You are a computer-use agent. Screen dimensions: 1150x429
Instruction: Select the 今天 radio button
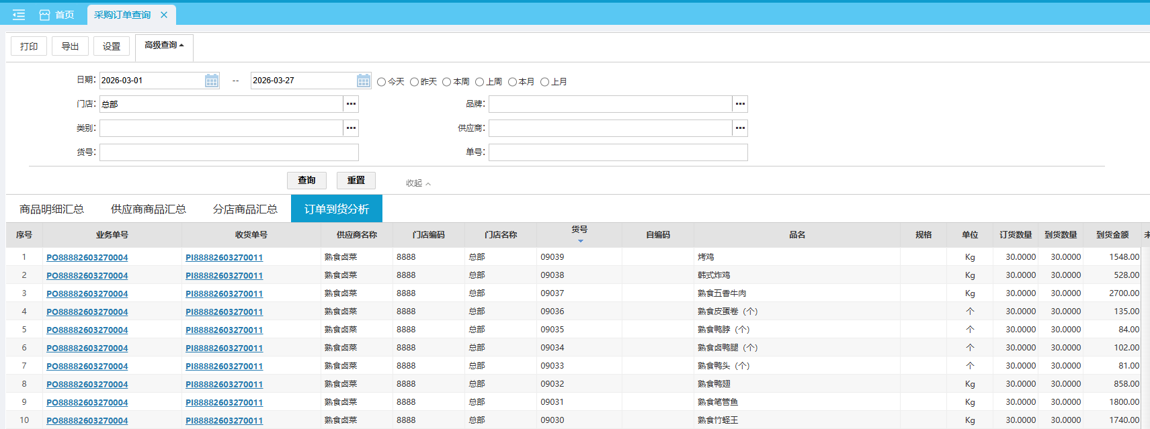point(382,82)
